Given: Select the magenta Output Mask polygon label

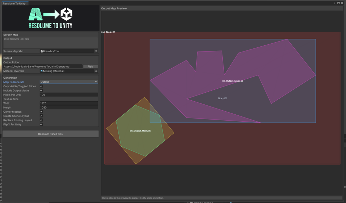Looking at the screenshot, I should point(233,81).
